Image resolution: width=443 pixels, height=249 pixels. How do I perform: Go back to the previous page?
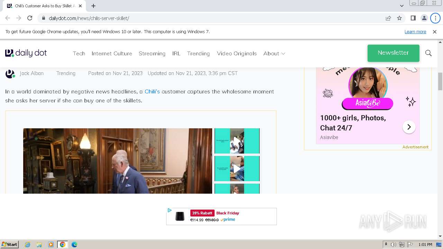click(8, 18)
